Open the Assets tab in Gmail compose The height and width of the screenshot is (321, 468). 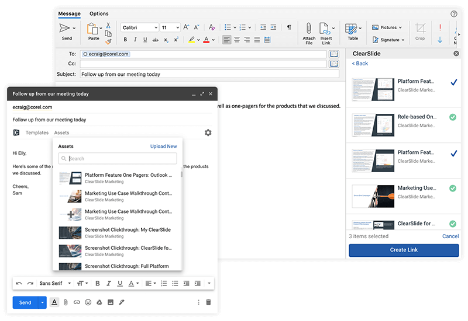61,133
